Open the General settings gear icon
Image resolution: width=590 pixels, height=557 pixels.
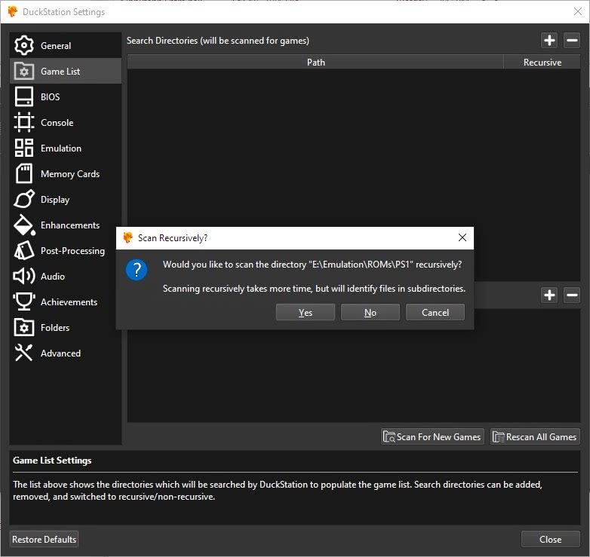pos(23,45)
